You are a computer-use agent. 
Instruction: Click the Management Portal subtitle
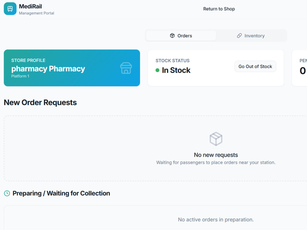pyautogui.click(x=37, y=13)
